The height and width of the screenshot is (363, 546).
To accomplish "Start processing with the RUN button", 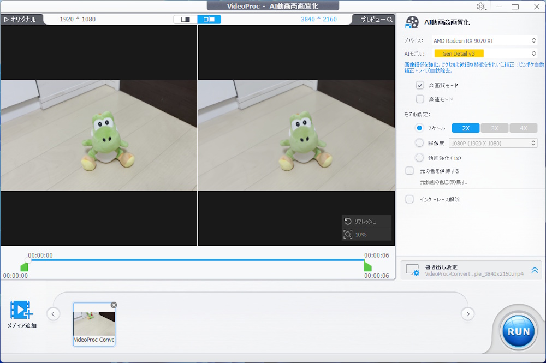I will (x=519, y=331).
